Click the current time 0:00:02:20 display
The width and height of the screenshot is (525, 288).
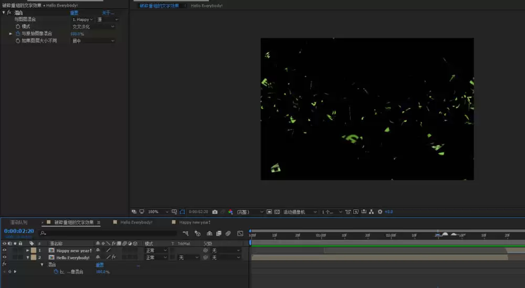tap(19, 231)
